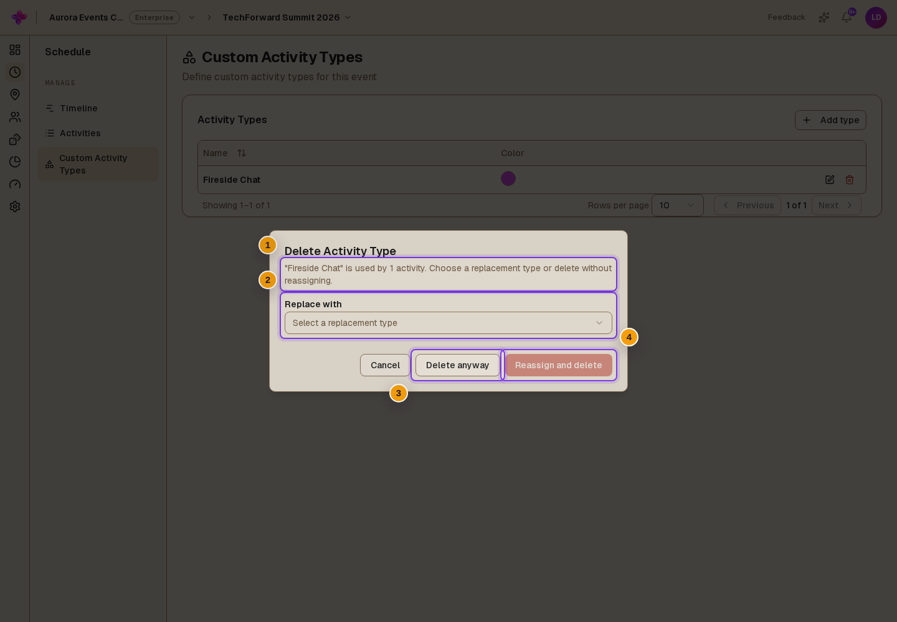Click the Enterprise plan badge
The image size is (897, 622).
click(x=154, y=17)
